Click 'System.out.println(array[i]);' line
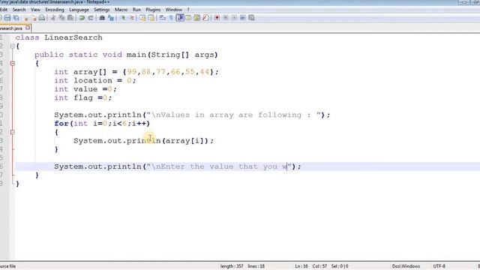Screen dimensions: 480x270 coord(143,141)
